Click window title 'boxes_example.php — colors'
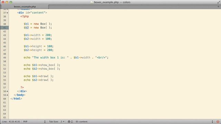 tap(112, 2)
